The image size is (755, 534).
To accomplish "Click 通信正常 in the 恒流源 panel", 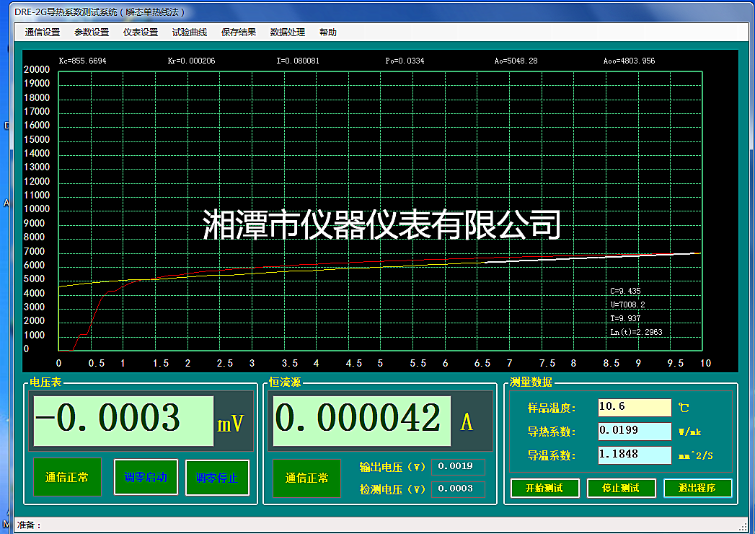I will [x=306, y=478].
